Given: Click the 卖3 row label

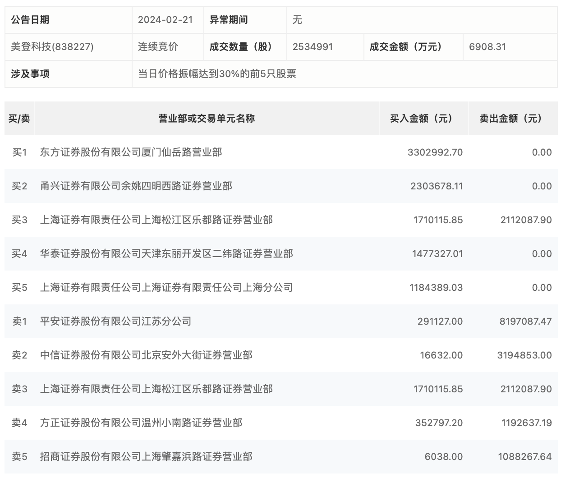Looking at the screenshot, I should click(19, 389).
